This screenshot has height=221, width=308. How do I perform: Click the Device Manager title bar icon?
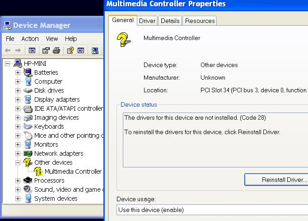click(7, 26)
